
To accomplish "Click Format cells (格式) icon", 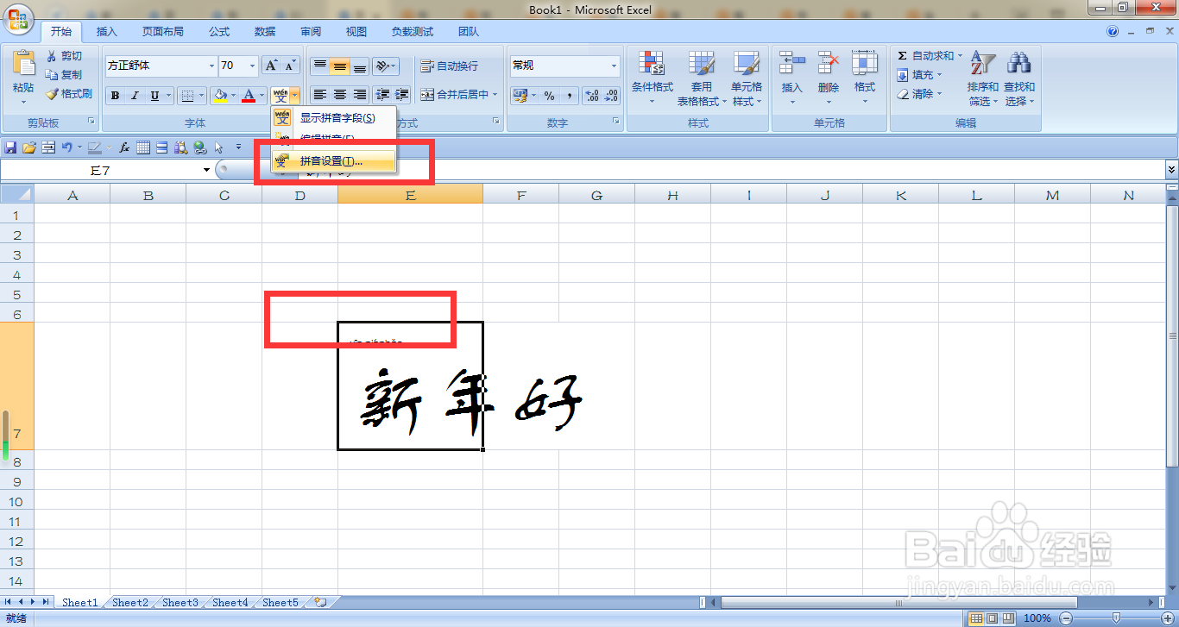I will [x=865, y=63].
